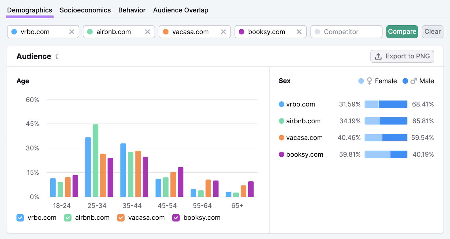Viewport: 450px width, 239px height.
Task: Remove booksy.com with its X icon
Action: pos(299,32)
